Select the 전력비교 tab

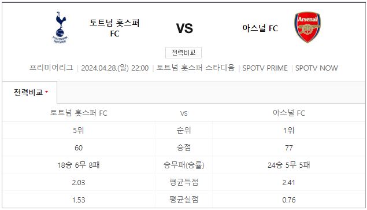tap(29, 92)
